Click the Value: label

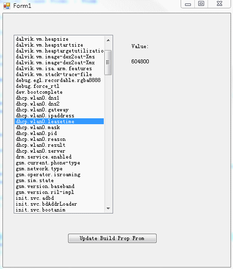tap(140, 46)
